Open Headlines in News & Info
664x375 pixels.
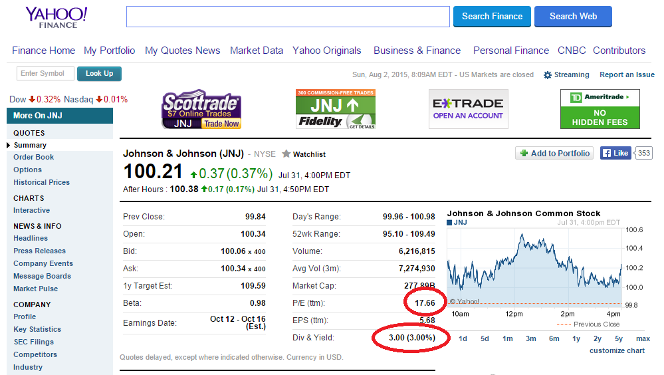(x=31, y=238)
